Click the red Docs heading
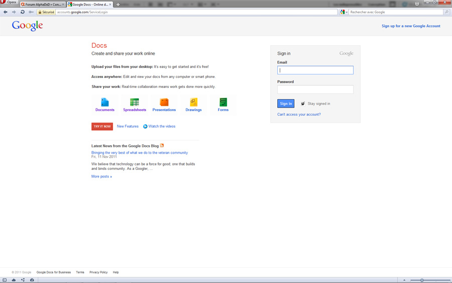Image resolution: width=452 pixels, height=283 pixels. (99, 46)
